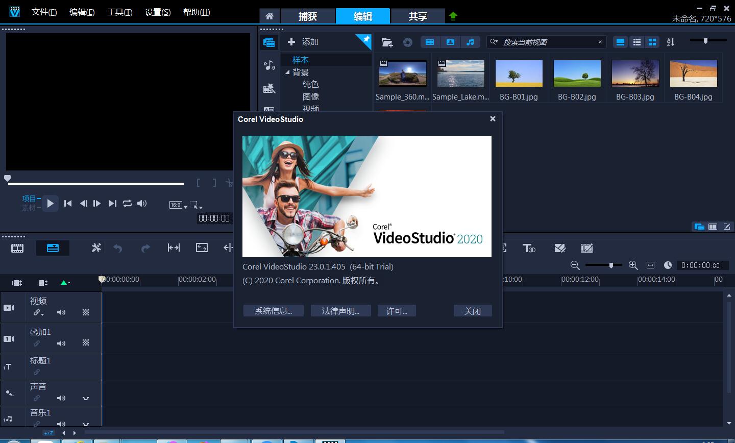Collapse the 背景 tree folder

pos(287,72)
